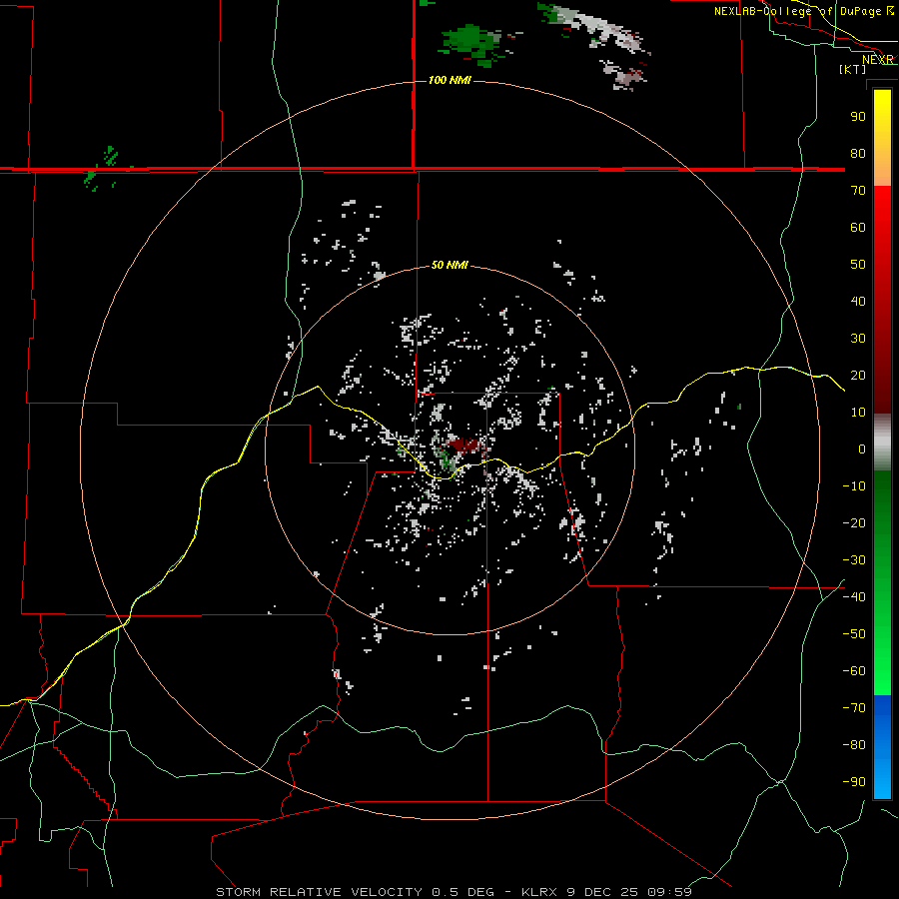Click the 50 value on the velocity scale
The image size is (899, 899).
tap(858, 265)
